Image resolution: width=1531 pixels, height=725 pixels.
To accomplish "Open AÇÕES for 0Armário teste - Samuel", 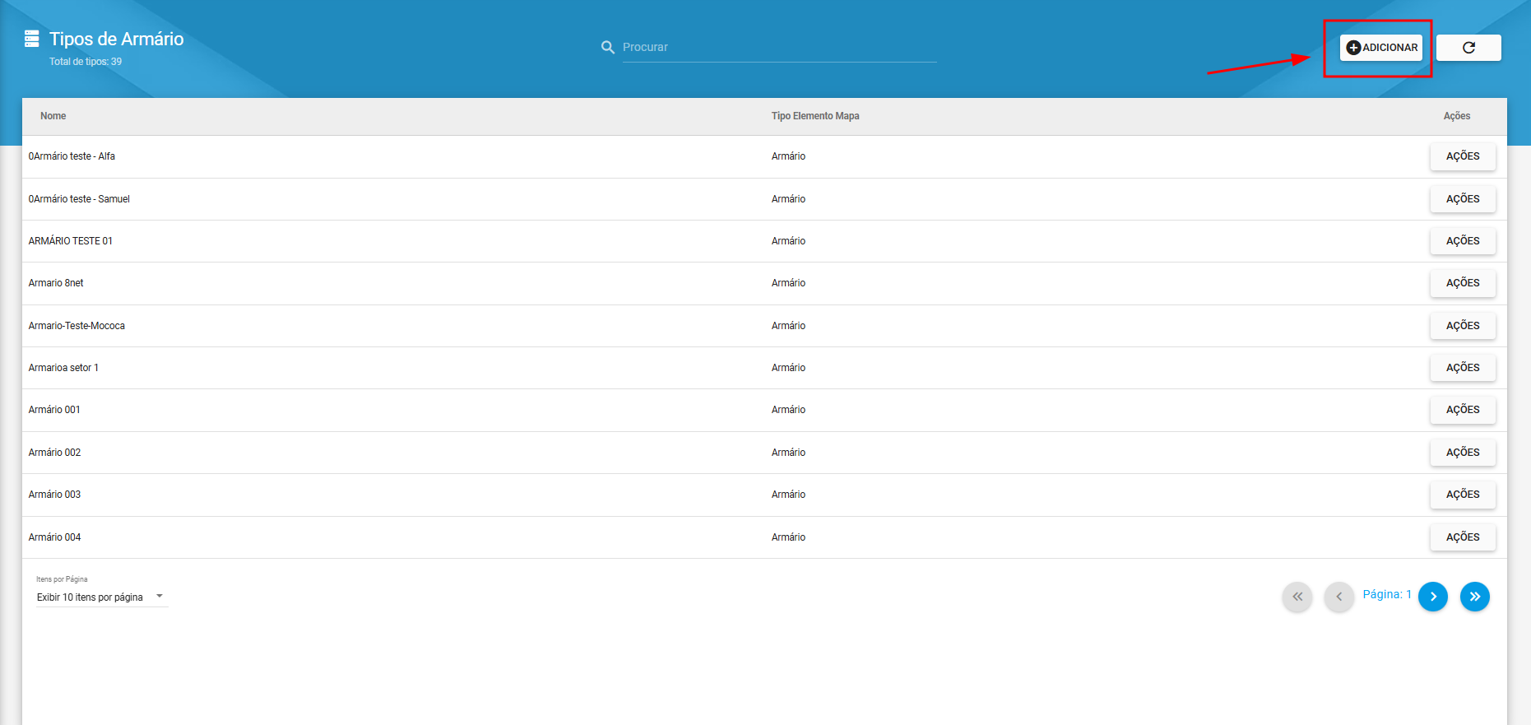I will [x=1463, y=199].
